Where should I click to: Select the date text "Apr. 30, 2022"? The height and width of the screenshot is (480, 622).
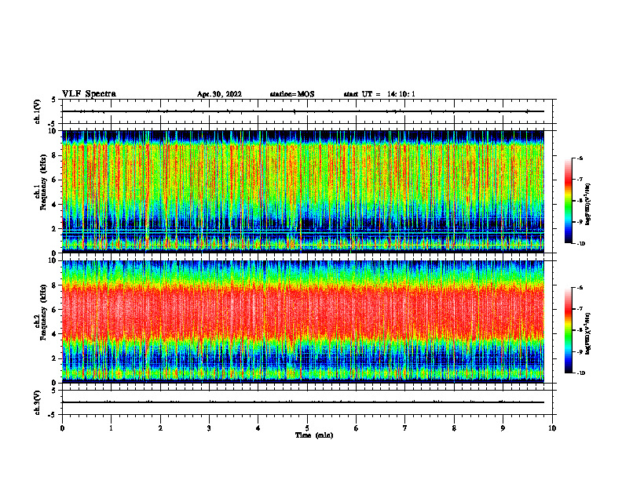(219, 94)
